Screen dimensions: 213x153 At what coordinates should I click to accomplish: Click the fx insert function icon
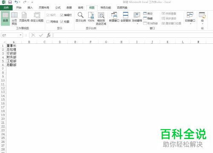[x=49, y=35]
